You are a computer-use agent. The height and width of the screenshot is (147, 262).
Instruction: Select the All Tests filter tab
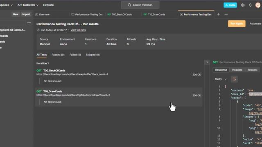[42, 55]
